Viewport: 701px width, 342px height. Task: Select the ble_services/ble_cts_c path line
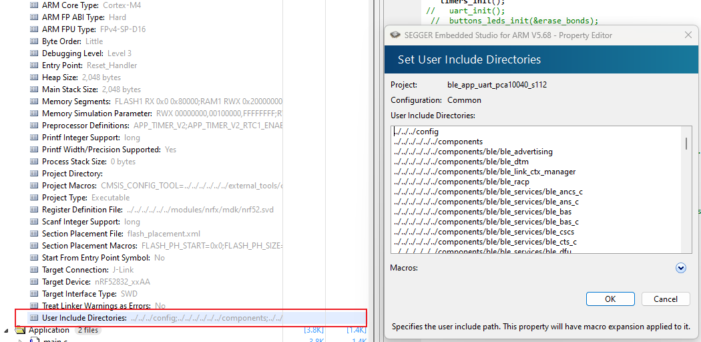(485, 242)
